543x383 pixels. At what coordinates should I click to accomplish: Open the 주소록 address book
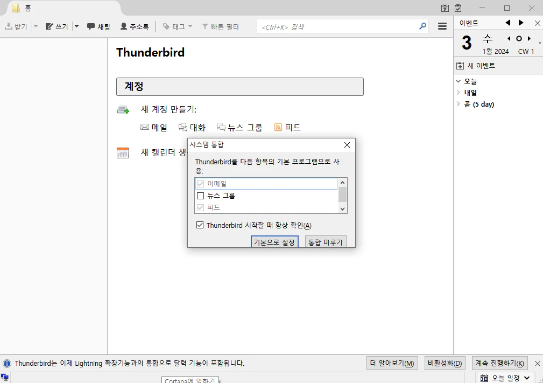[135, 27]
